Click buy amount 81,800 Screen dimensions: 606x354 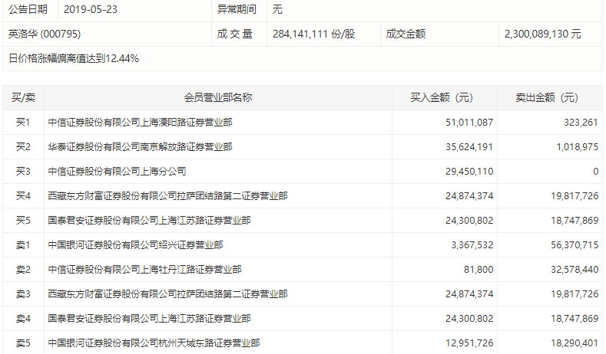pyautogui.click(x=479, y=269)
